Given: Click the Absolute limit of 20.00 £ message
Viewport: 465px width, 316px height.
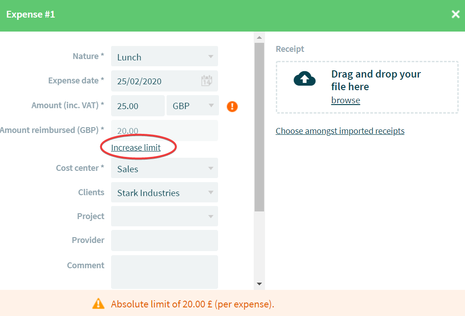Looking at the screenshot, I should [x=192, y=304].
